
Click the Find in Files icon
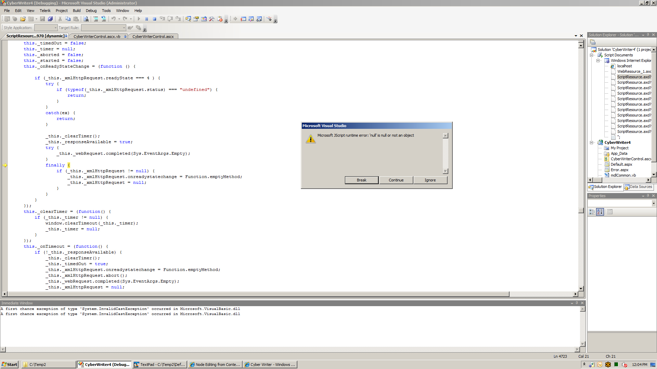[x=86, y=19]
